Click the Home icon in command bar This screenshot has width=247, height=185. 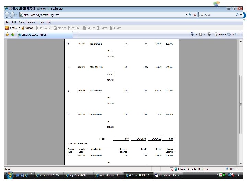192,34
